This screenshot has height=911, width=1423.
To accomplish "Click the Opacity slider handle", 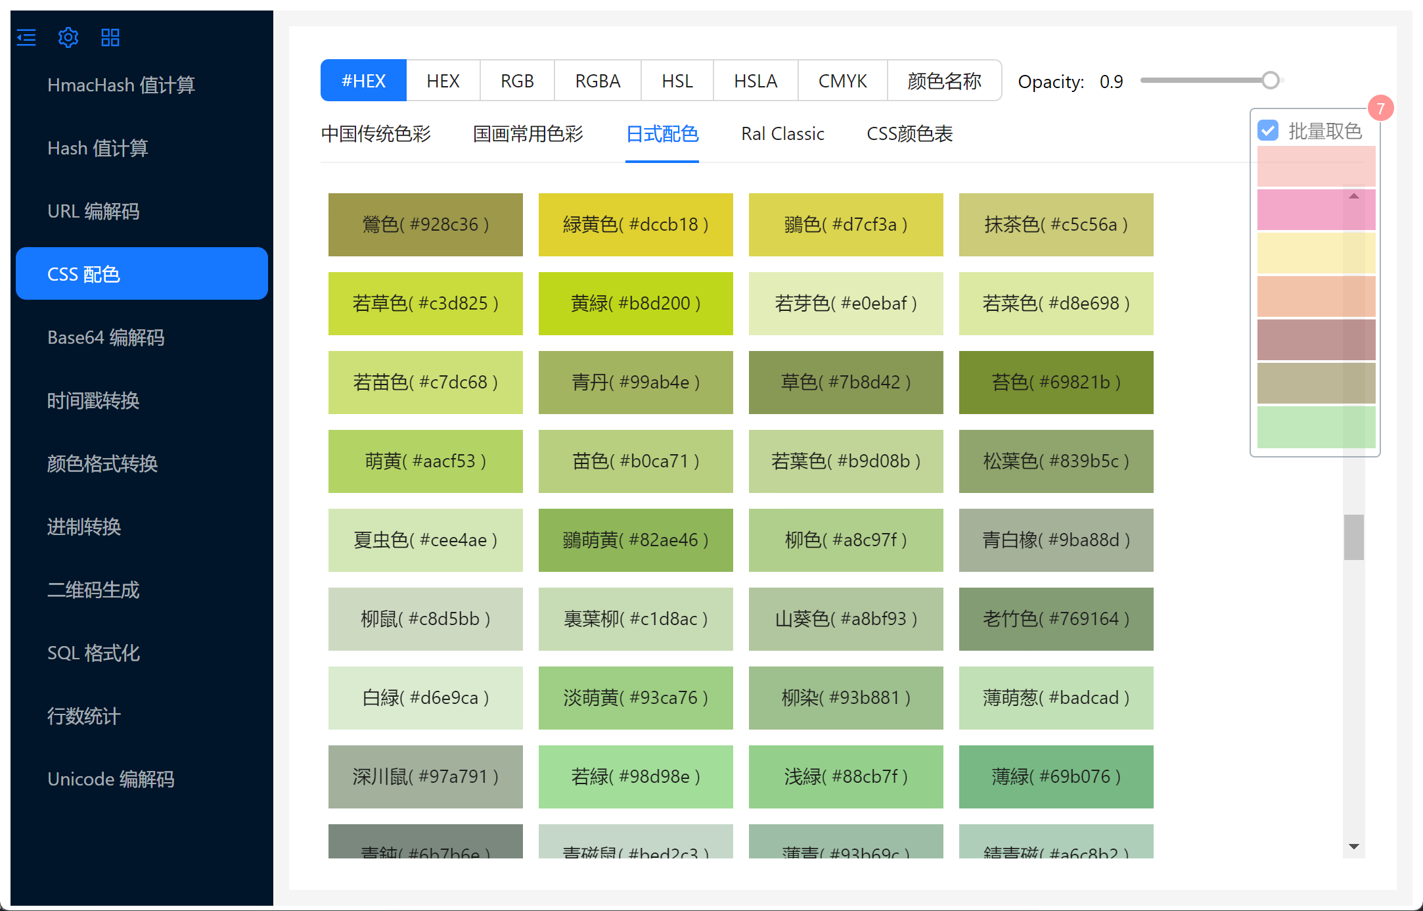I will (x=1271, y=80).
